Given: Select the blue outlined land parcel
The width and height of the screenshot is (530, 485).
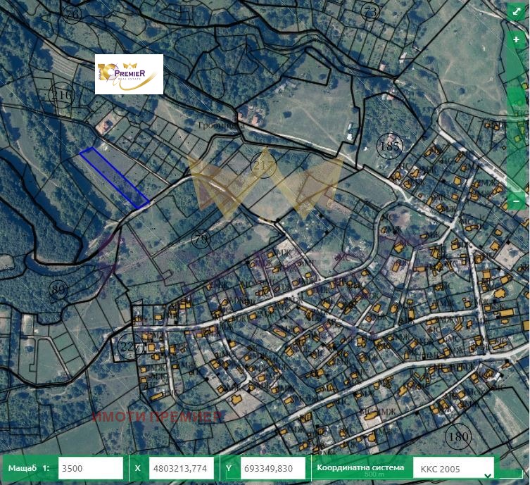Looking at the screenshot, I should pos(113,177).
